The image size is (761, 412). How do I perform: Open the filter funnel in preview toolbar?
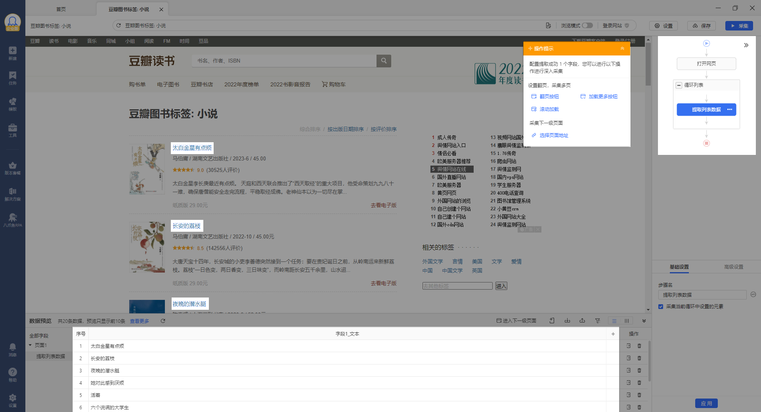click(597, 320)
